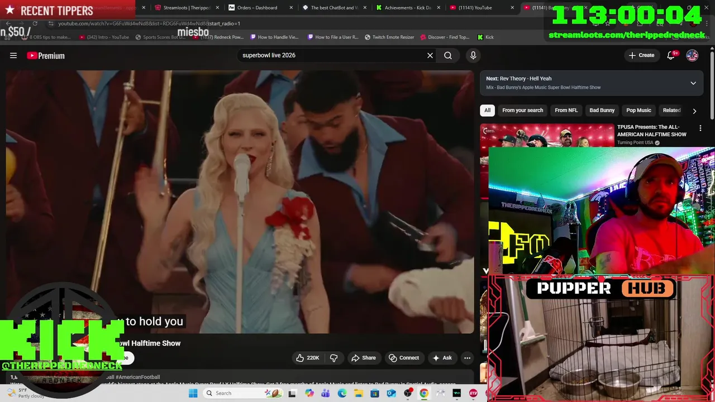Screen dimensions: 715x402
Task: Clear the search text with the X
Action: [x=430, y=55]
